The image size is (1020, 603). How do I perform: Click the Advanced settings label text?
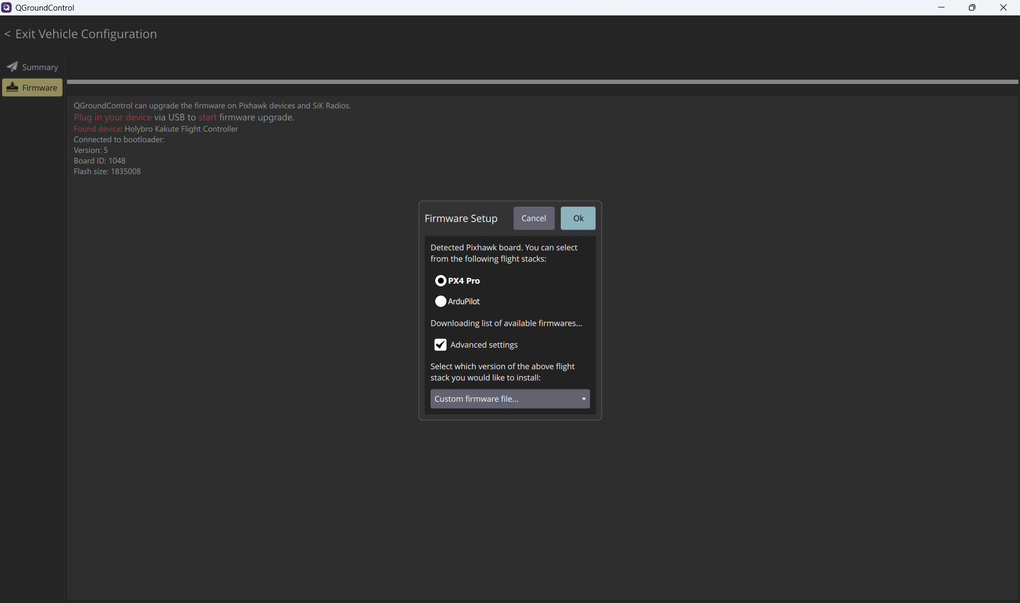tap(484, 345)
